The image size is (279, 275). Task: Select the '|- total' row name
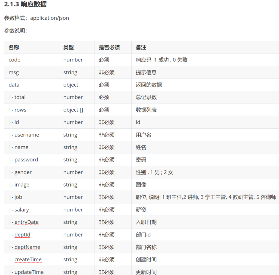tap(17, 97)
